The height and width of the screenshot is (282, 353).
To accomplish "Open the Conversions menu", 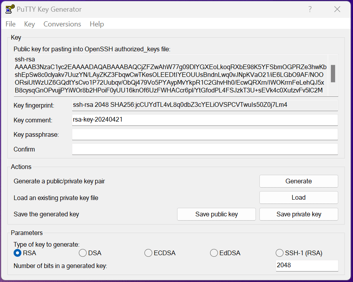I will (x=62, y=24).
